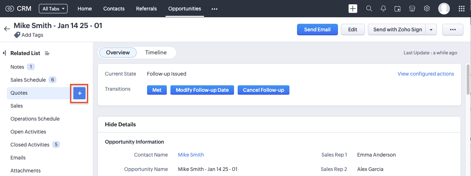
Task: Open View configured actions link
Action: [426, 74]
